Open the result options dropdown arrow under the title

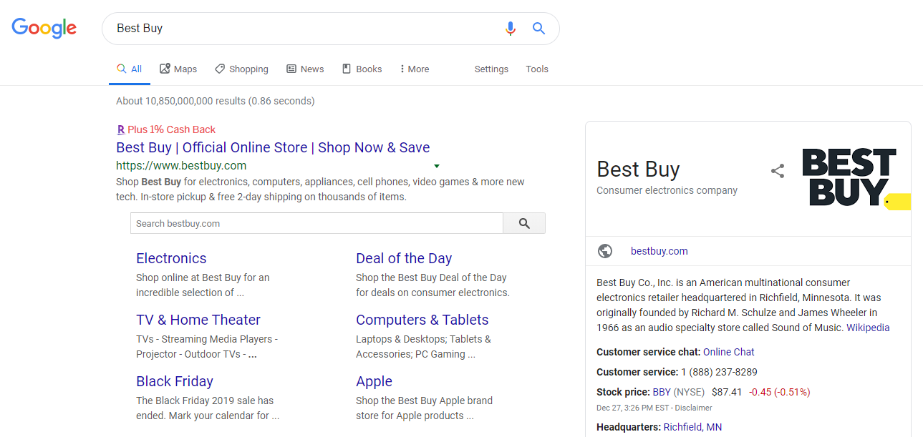(437, 166)
